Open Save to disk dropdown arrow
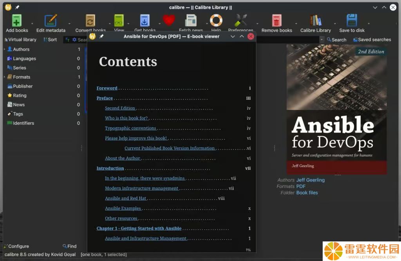 point(368,23)
